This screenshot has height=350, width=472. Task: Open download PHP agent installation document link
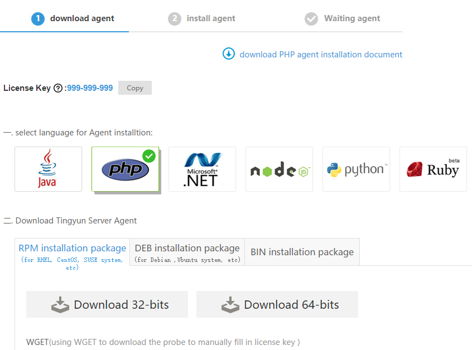tap(321, 55)
